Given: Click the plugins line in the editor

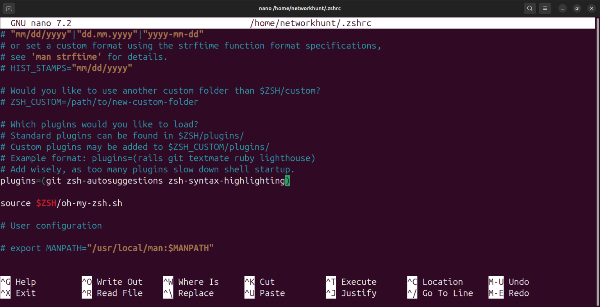Looking at the screenshot, I should (x=145, y=181).
